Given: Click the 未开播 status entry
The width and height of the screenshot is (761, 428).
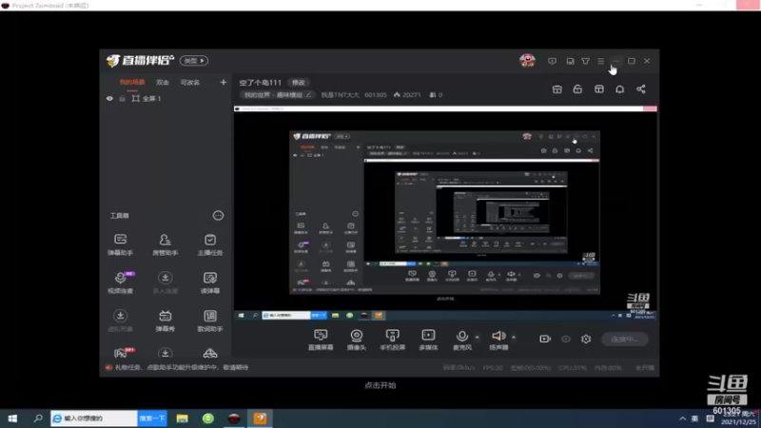Looking at the screenshot, I should 645,368.
